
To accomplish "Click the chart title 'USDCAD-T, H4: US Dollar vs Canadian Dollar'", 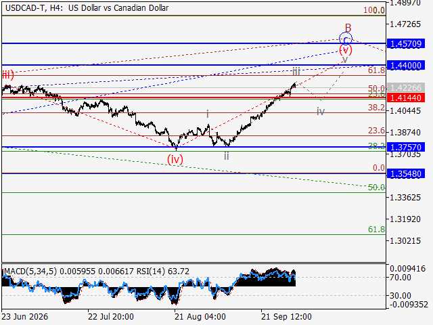I will tap(87, 8).
